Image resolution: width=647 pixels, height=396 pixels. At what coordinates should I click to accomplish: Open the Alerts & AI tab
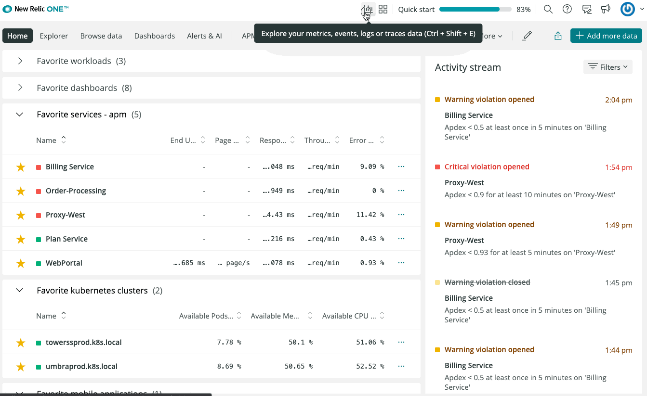click(205, 36)
